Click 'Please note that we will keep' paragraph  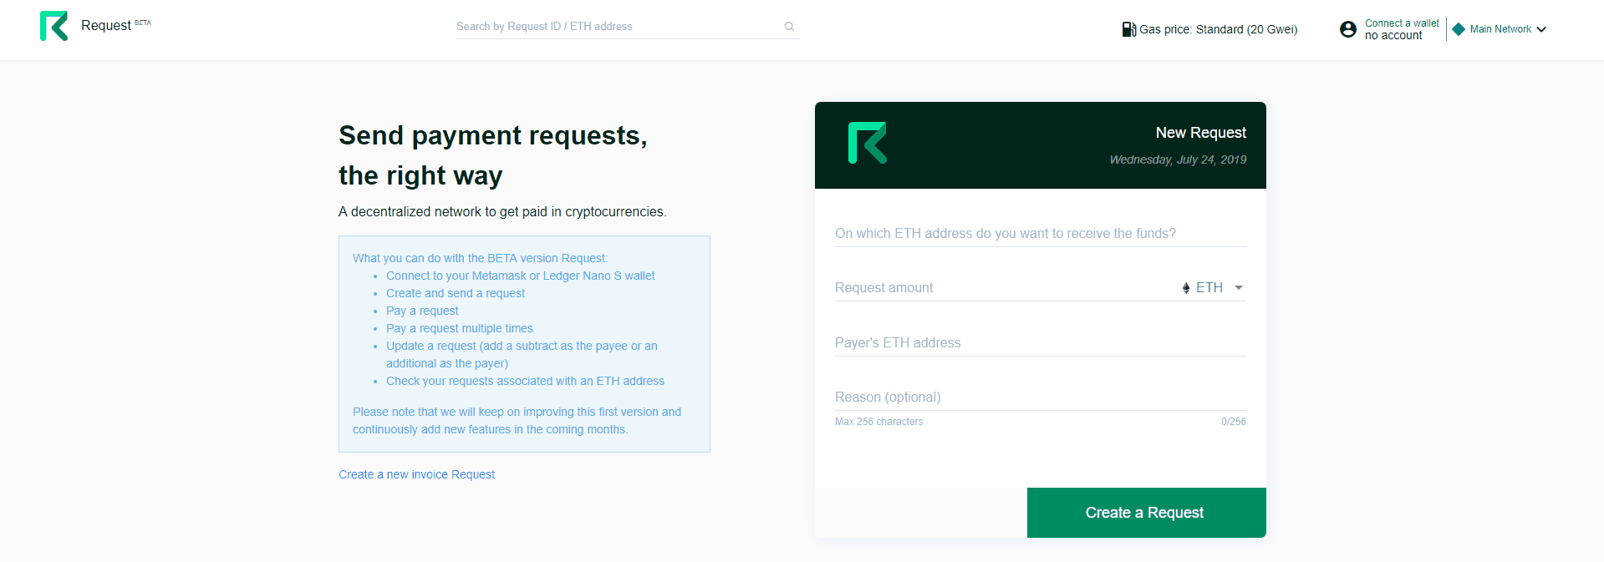517,421
